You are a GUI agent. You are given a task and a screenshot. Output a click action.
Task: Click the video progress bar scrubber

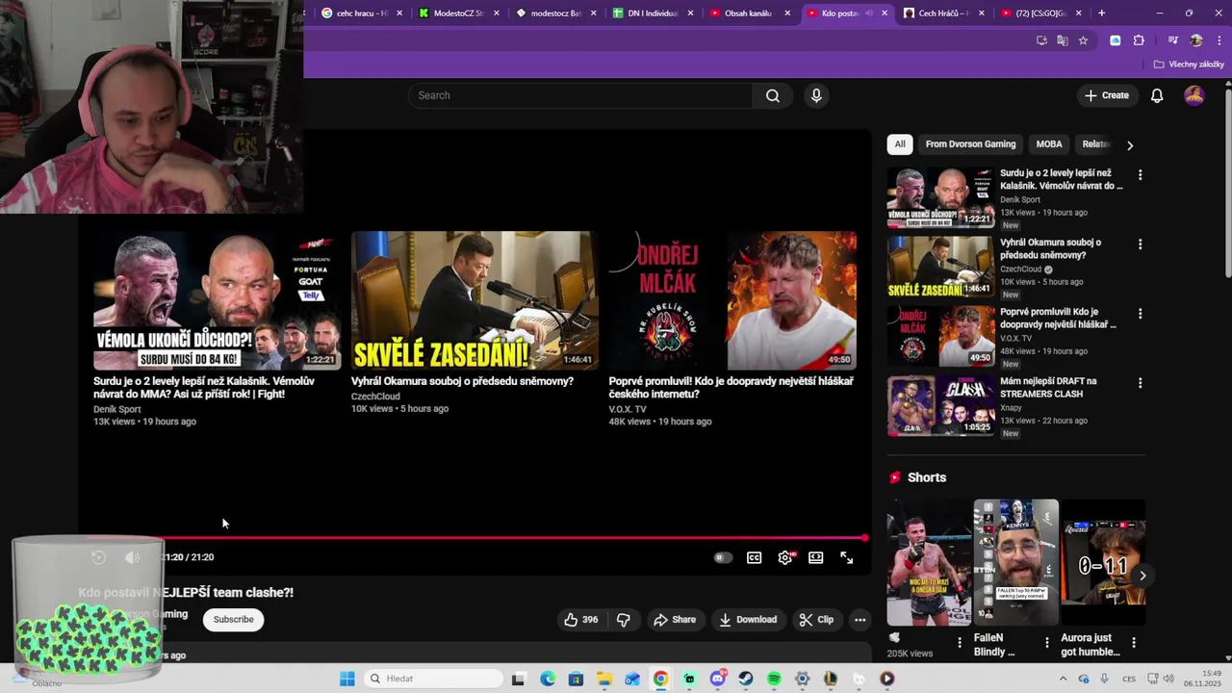coord(864,538)
